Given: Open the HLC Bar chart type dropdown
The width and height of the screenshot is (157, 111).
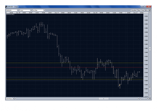Looking at the screenshot, I should [44, 10].
